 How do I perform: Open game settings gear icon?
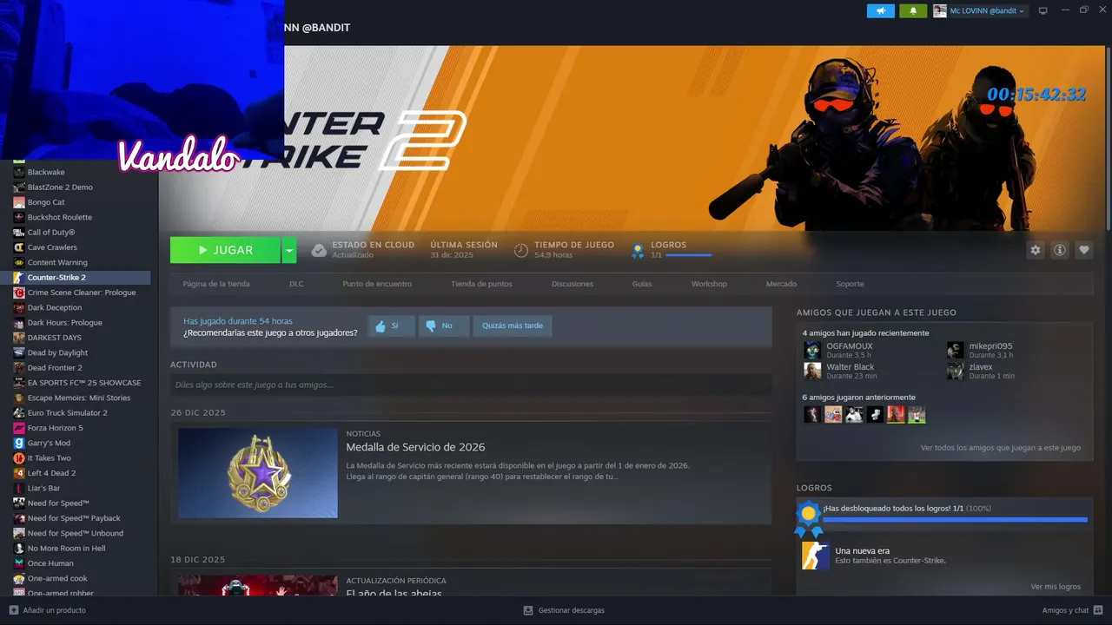click(1036, 250)
